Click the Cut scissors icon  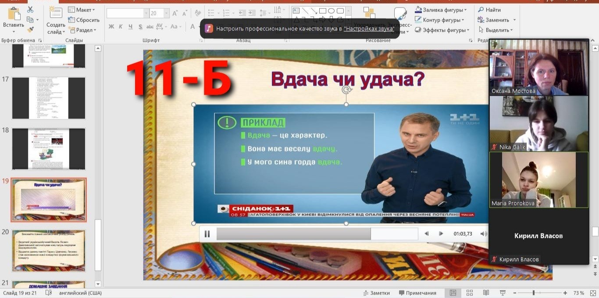30,10
